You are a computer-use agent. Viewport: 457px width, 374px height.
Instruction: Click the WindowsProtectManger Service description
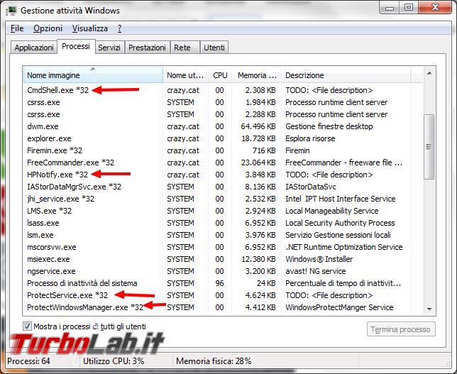pos(339,307)
